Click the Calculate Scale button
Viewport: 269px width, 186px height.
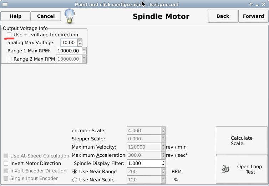point(242,141)
